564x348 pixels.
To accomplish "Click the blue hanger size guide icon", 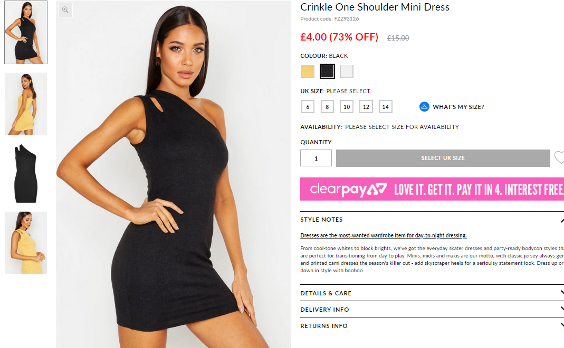I will (424, 106).
